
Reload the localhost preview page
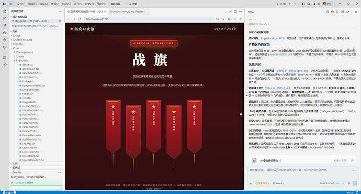coord(80,19)
